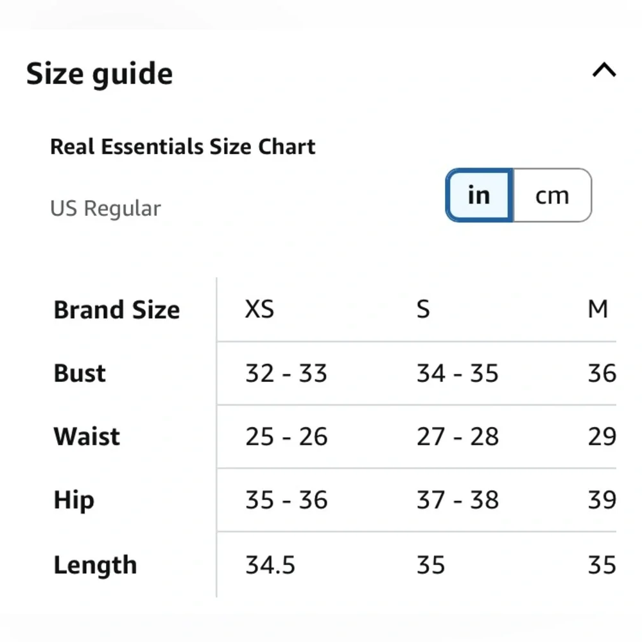Screen dimensions: 642x642
Task: Click the Brand Size row label
Action: (116, 309)
